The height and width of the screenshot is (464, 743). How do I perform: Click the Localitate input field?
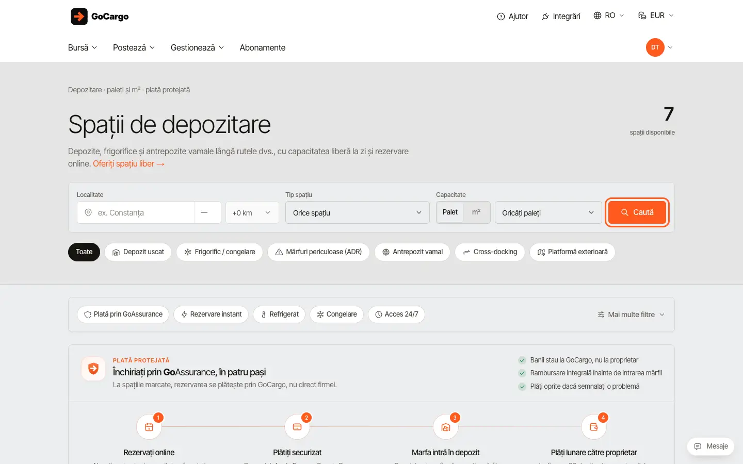136,212
